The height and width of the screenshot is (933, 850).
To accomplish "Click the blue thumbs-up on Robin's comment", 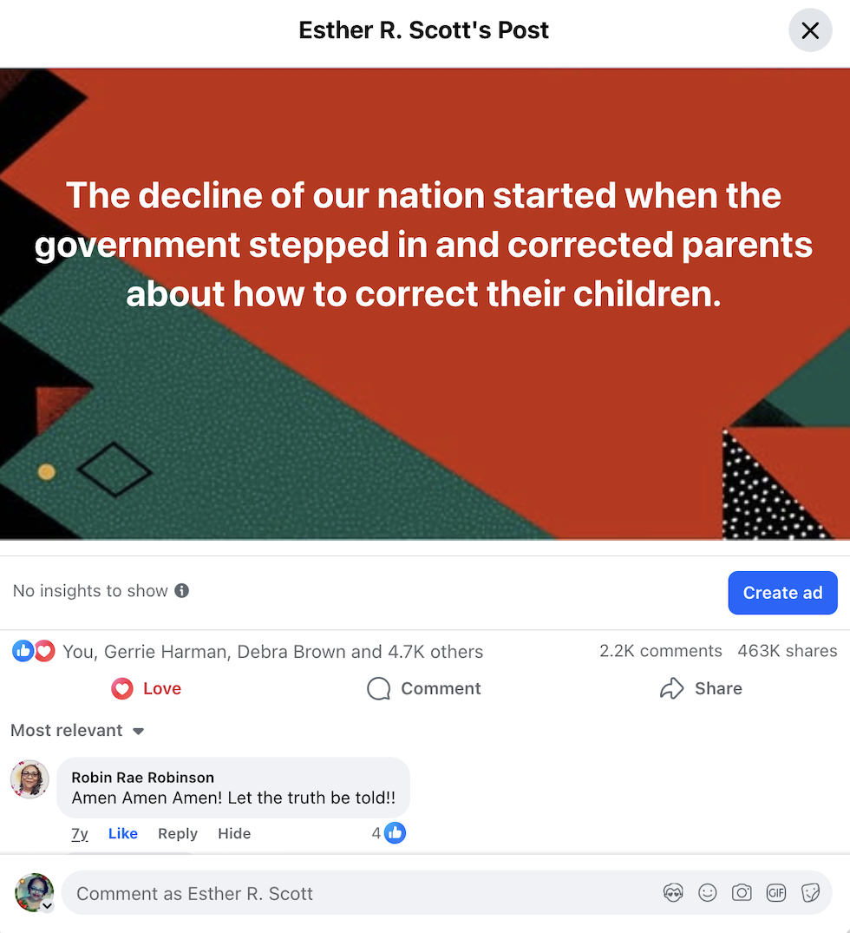I will tap(395, 833).
